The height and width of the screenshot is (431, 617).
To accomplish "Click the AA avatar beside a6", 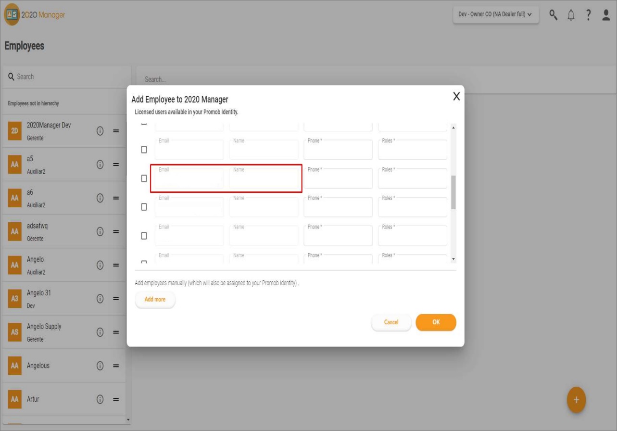I will [x=14, y=198].
